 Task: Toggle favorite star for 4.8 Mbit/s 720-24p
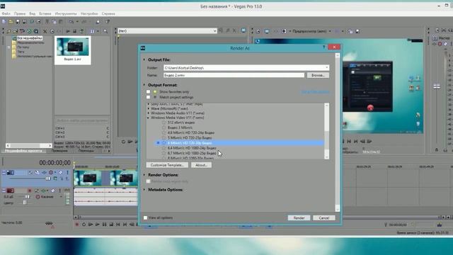click(164, 132)
